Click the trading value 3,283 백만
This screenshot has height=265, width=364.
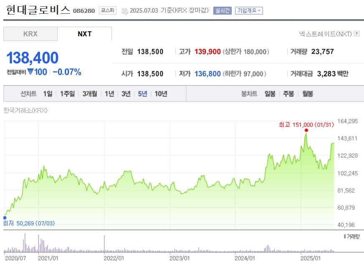[333, 74]
